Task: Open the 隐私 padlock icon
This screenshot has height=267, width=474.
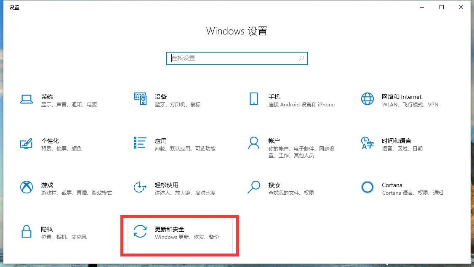Action: click(x=27, y=231)
